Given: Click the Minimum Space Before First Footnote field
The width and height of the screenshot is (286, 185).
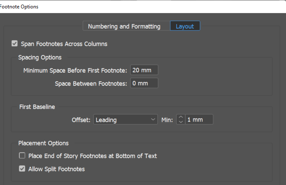Looking at the screenshot, I should tap(144, 70).
